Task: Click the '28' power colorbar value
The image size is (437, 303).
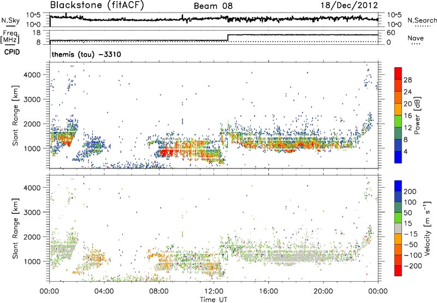Action: tap(408, 80)
